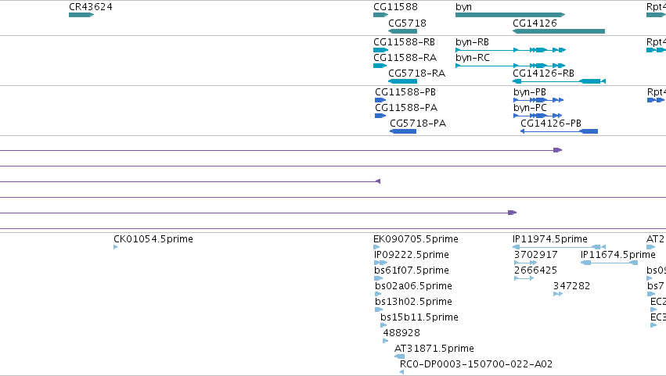Click the purple arrowhead ending near byn
666x376 pixels.
point(558,150)
